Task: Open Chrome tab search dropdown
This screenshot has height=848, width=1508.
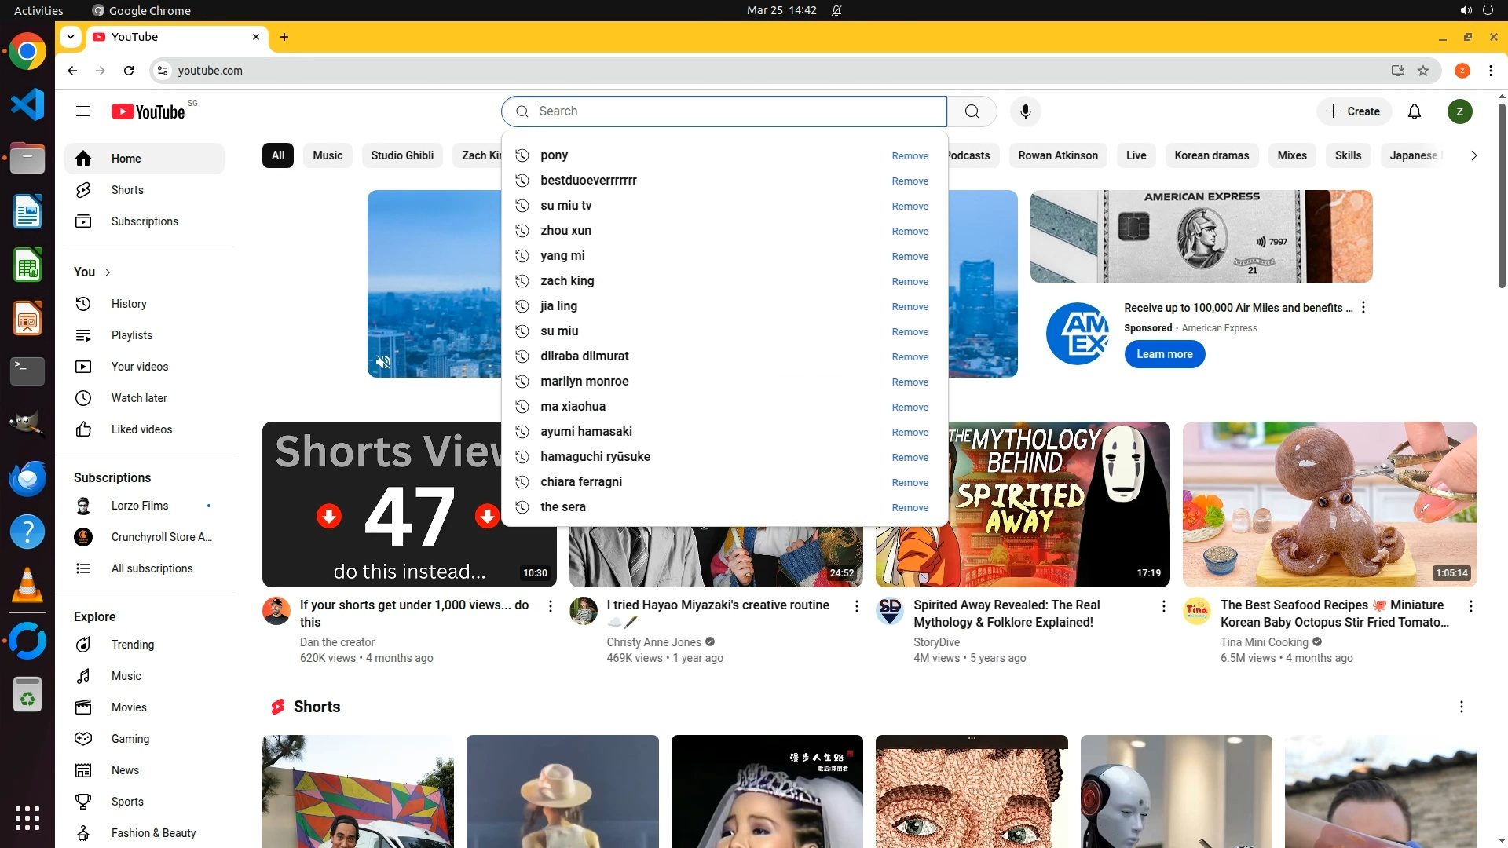Action: [x=71, y=37]
